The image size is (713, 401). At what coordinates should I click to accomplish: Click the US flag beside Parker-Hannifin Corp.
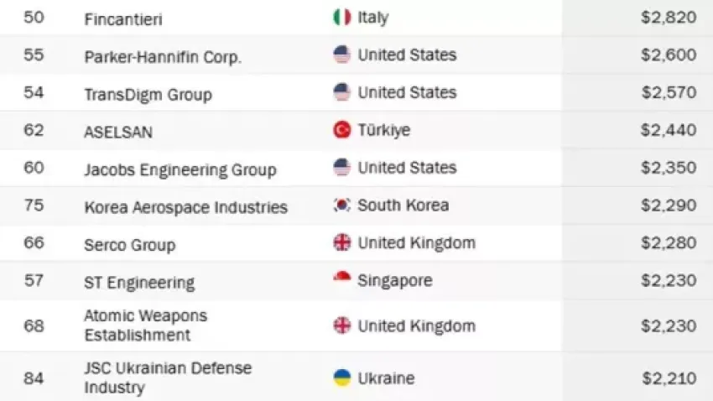341,55
